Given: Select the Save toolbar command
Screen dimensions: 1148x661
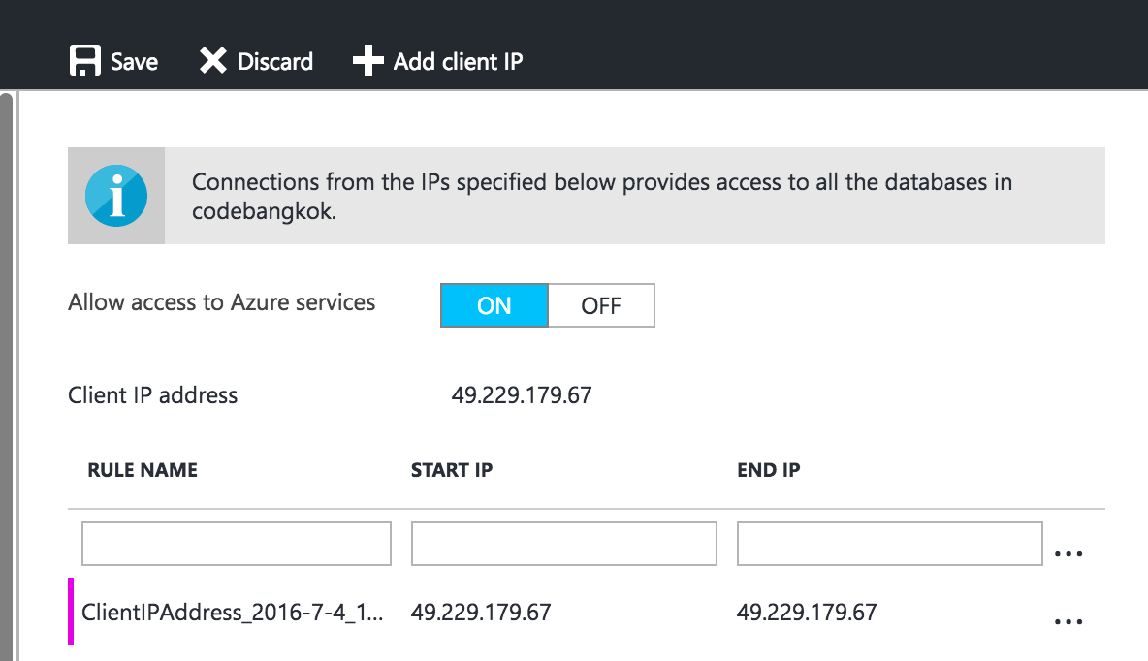Looking at the screenshot, I should 113,60.
